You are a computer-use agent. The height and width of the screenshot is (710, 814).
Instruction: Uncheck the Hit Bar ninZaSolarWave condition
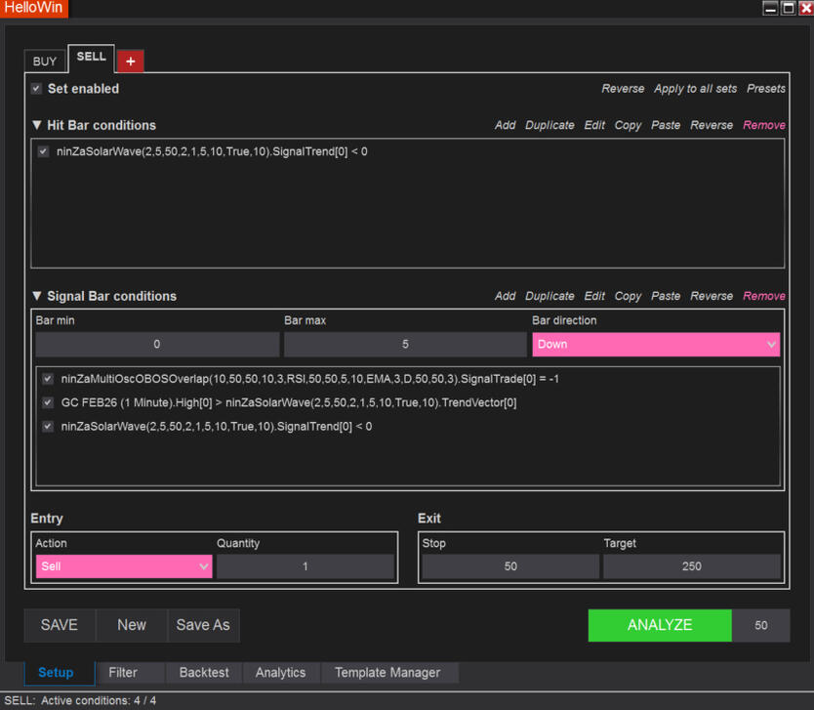coord(43,152)
